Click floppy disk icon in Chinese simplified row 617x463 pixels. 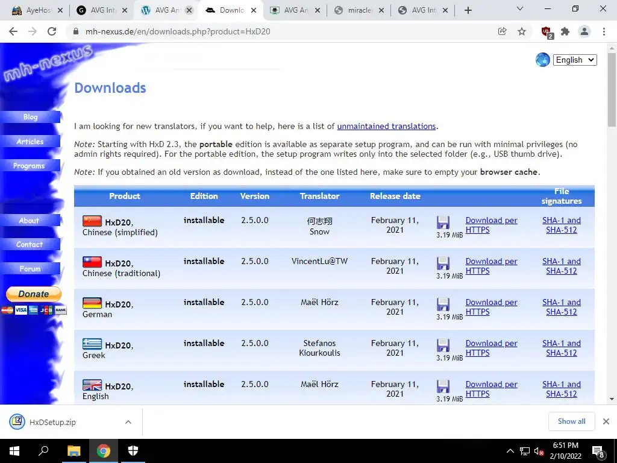coord(443,222)
